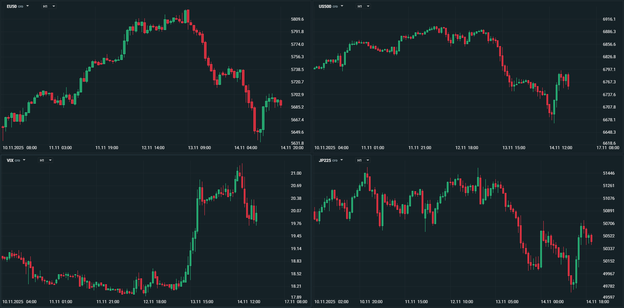Select 17.89 on the VIX price scale
Screen dimensions: 624x308
pos(296,297)
